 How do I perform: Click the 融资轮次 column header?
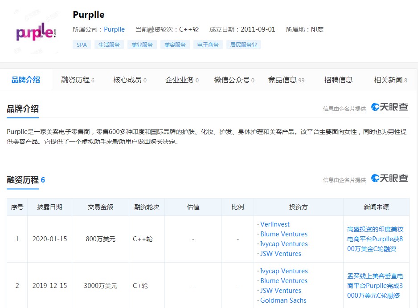coord(147,207)
